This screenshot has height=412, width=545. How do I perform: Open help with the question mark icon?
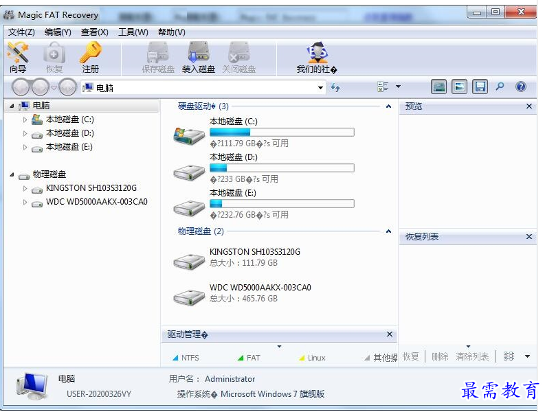pos(521,87)
